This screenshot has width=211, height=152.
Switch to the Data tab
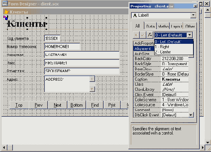150,26
